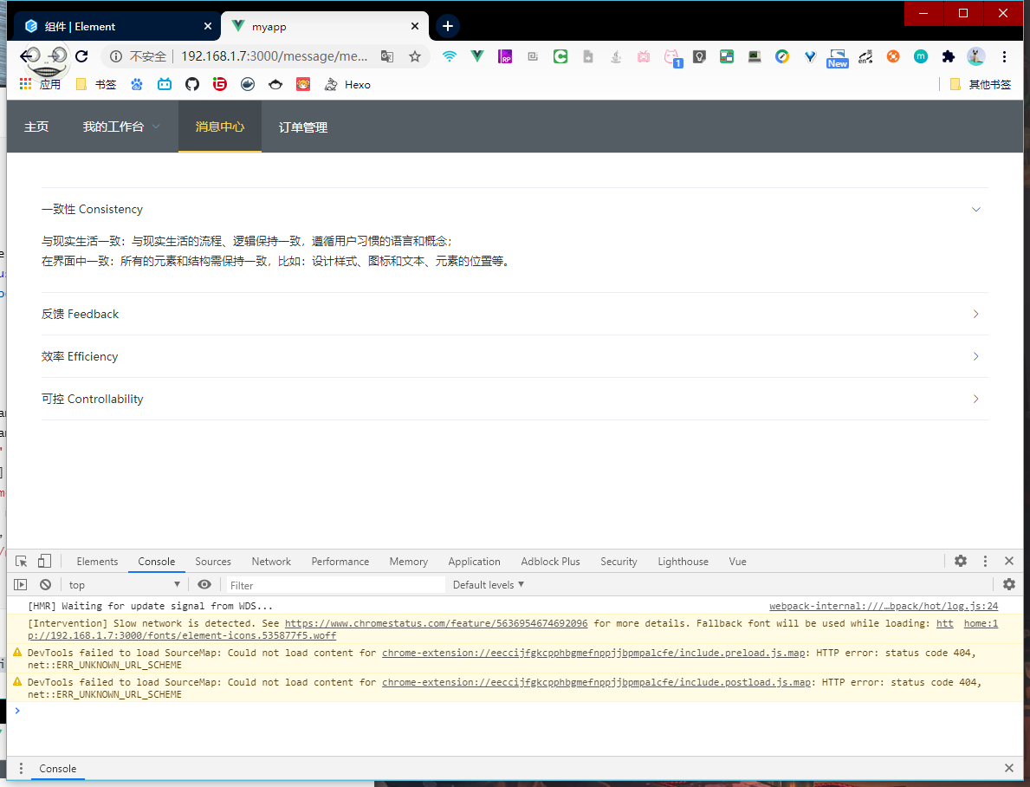1030x787 pixels.
Task: Bookmark this page with the star icon
Action: click(415, 56)
